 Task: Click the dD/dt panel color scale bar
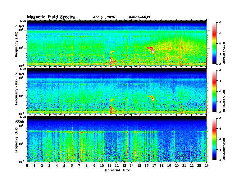(214, 91)
